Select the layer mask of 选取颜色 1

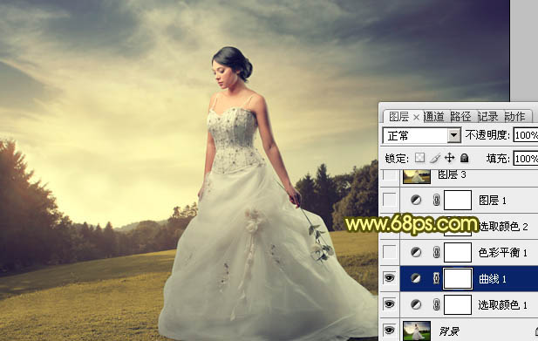click(458, 304)
